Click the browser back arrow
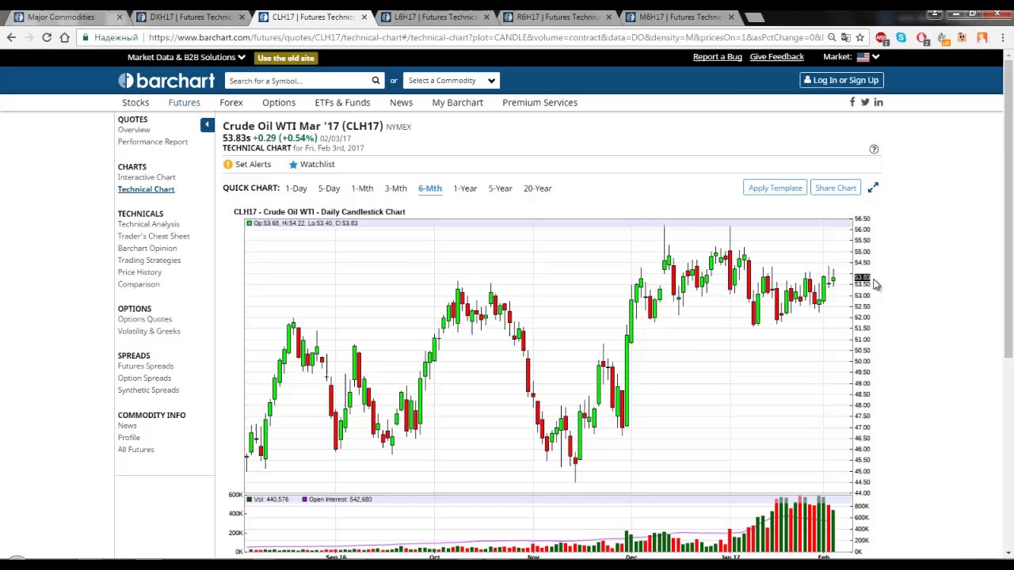This screenshot has height=570, width=1014. click(x=11, y=37)
